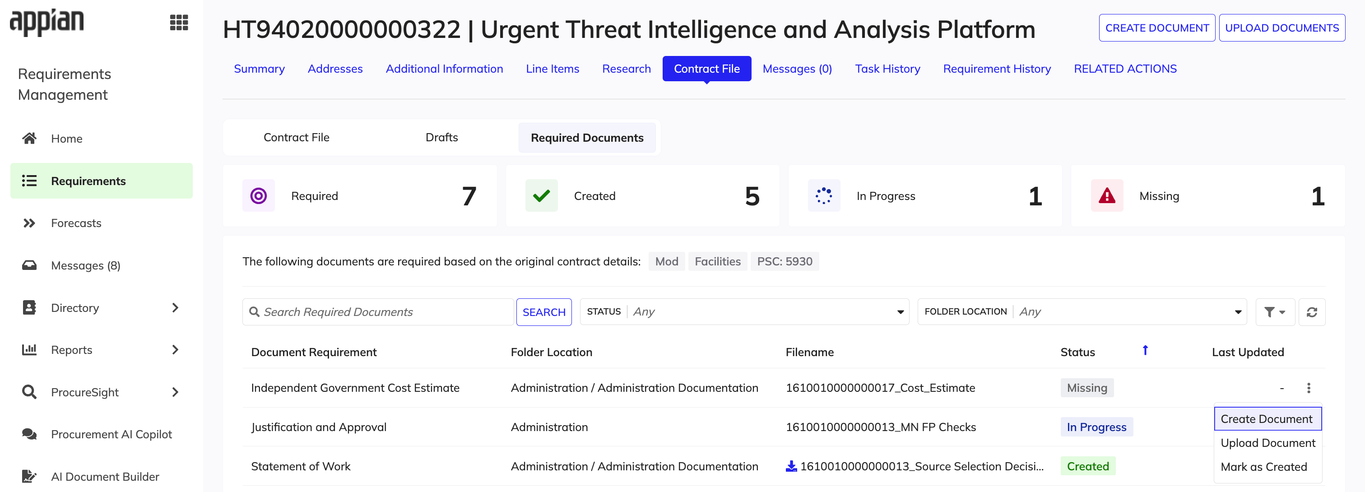Open the FOLDER LOCATION dropdown
Viewport: 1365px width, 492px height.
click(x=1082, y=312)
